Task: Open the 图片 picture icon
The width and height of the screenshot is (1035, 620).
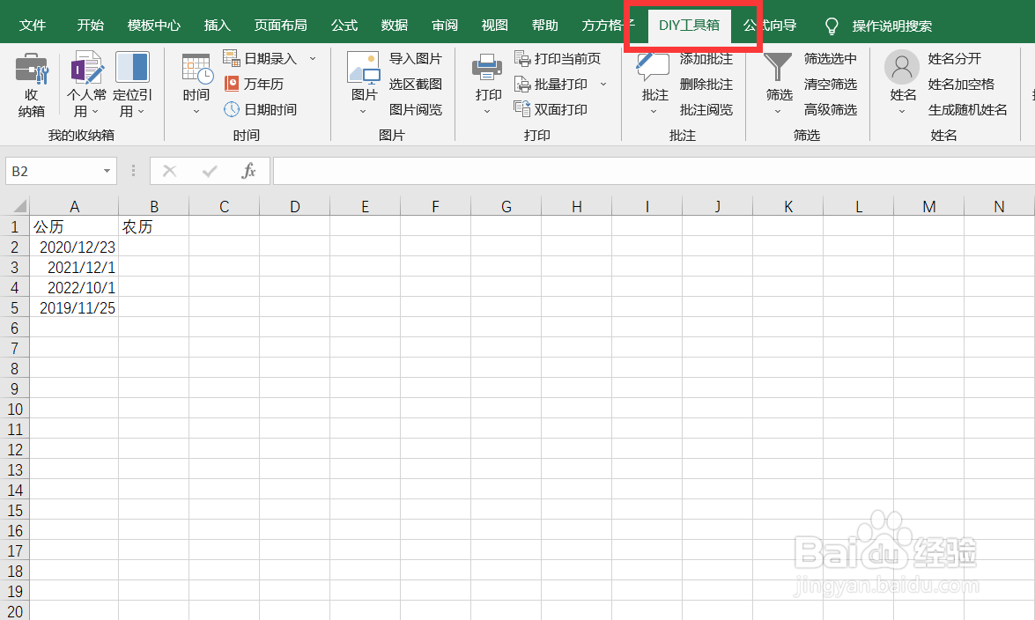Action: [x=363, y=68]
